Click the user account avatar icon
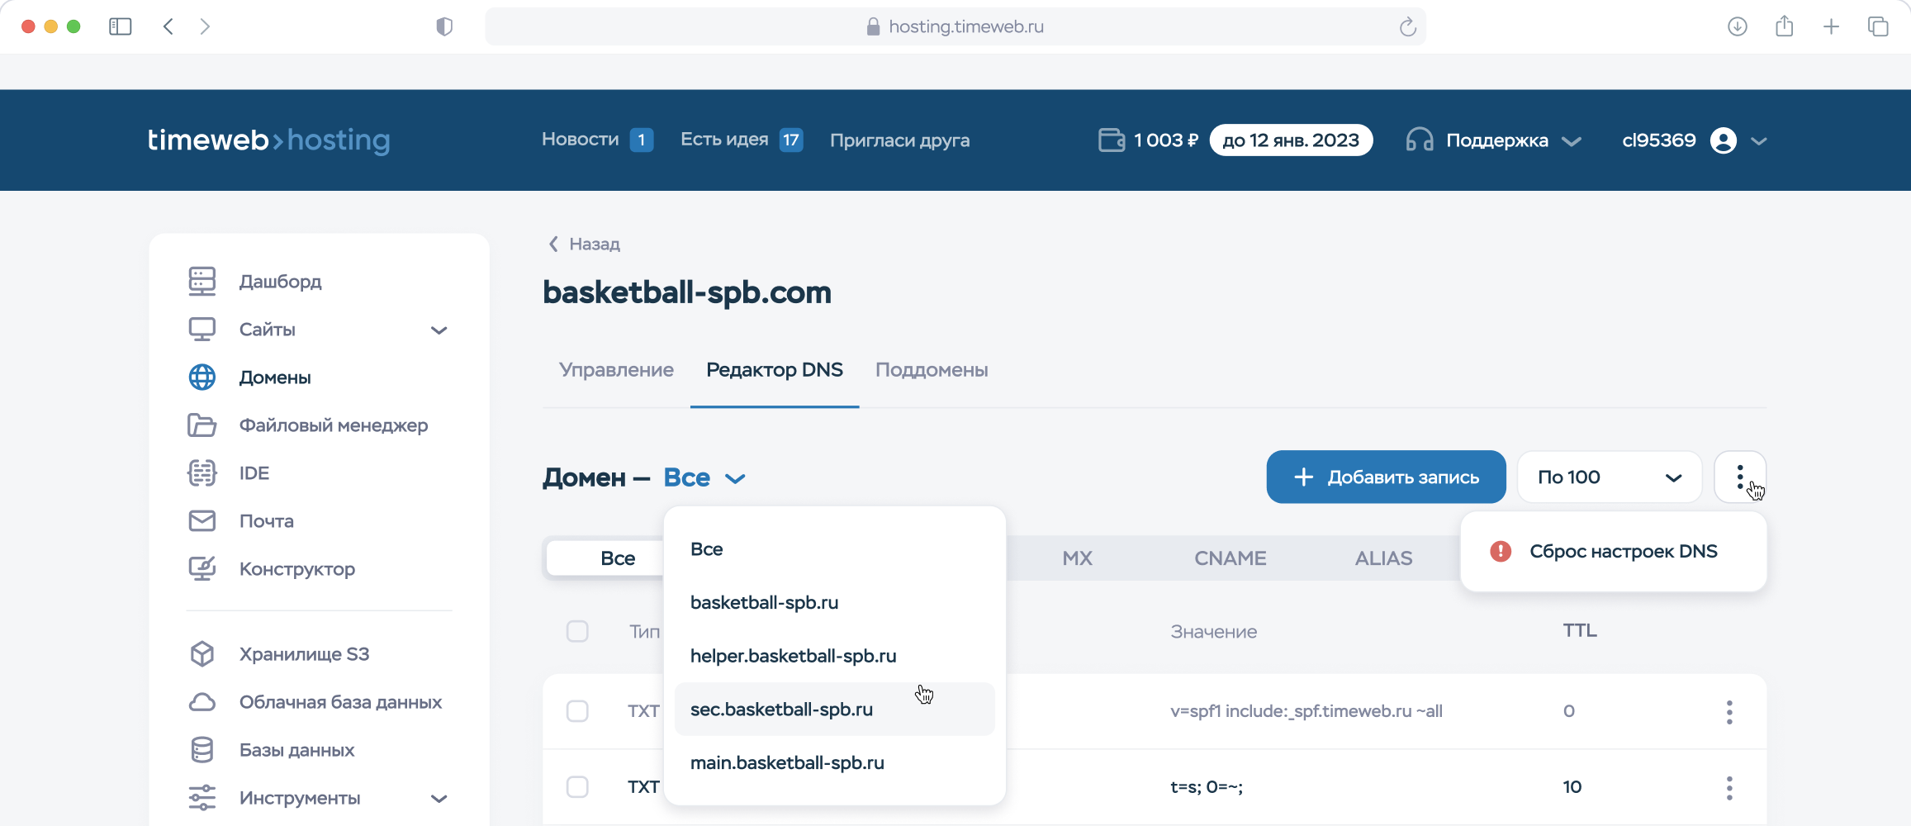The width and height of the screenshot is (1911, 826). coord(1724,140)
